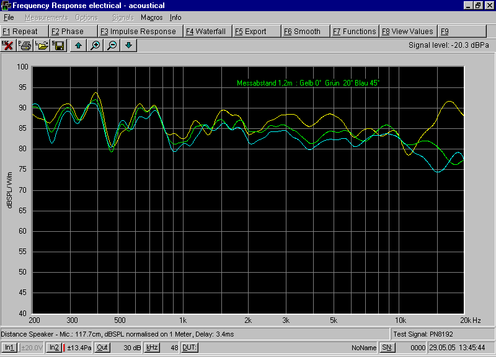The image size is (496, 357).
Task: Open the Macros menu
Action: coord(152,17)
